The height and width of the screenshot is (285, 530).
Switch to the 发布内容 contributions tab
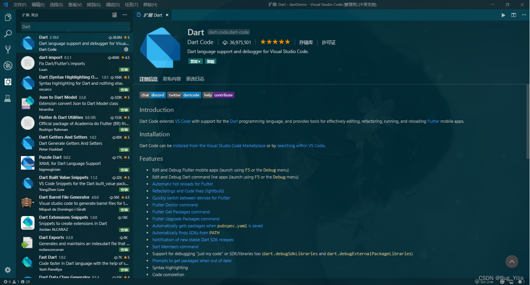pyautogui.click(x=172, y=79)
